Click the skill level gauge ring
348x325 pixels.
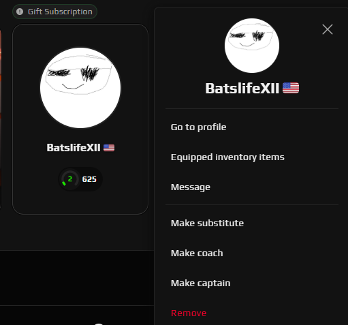pos(70,179)
